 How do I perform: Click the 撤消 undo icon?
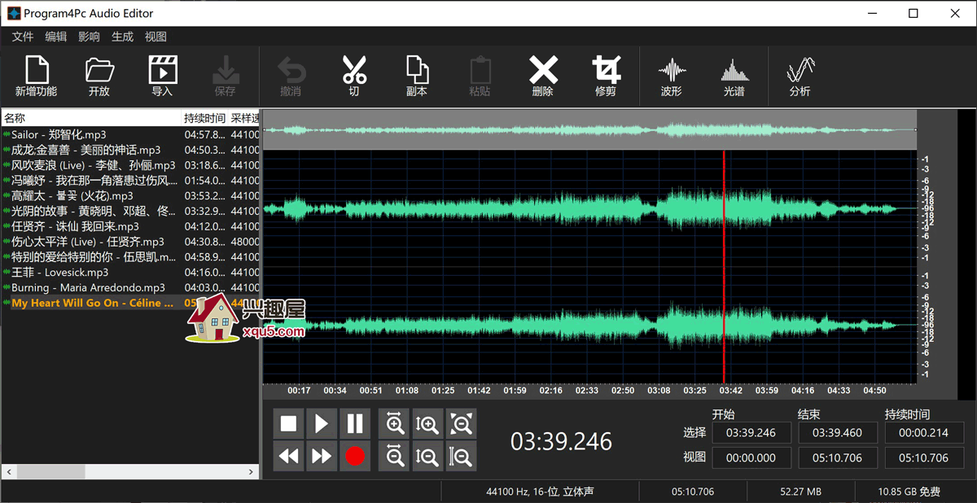(291, 70)
